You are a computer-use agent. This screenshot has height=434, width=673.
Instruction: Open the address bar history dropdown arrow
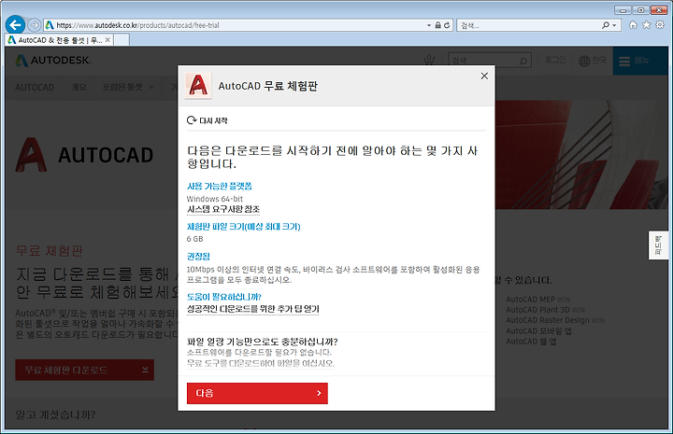[x=429, y=25]
